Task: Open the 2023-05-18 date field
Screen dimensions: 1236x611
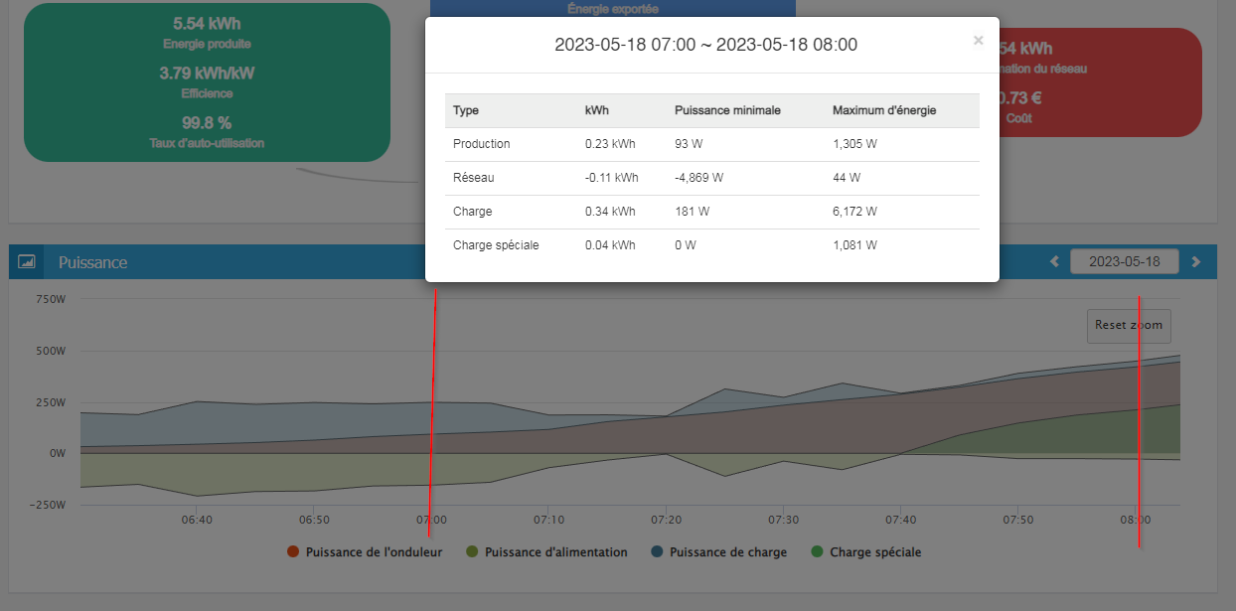Action: click(1124, 262)
